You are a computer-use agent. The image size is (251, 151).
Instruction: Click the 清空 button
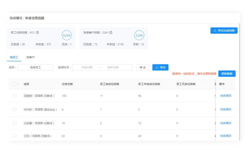point(143,67)
